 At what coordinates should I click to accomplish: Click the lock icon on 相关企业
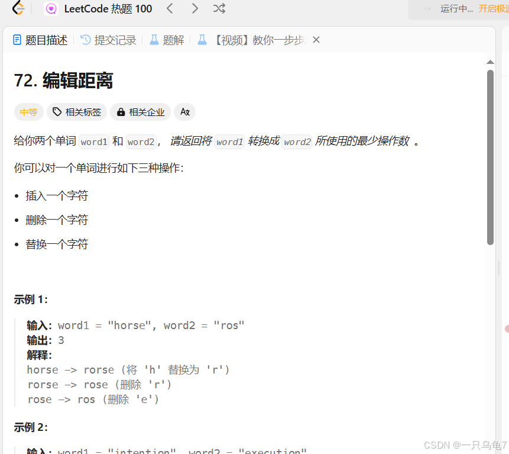point(121,112)
